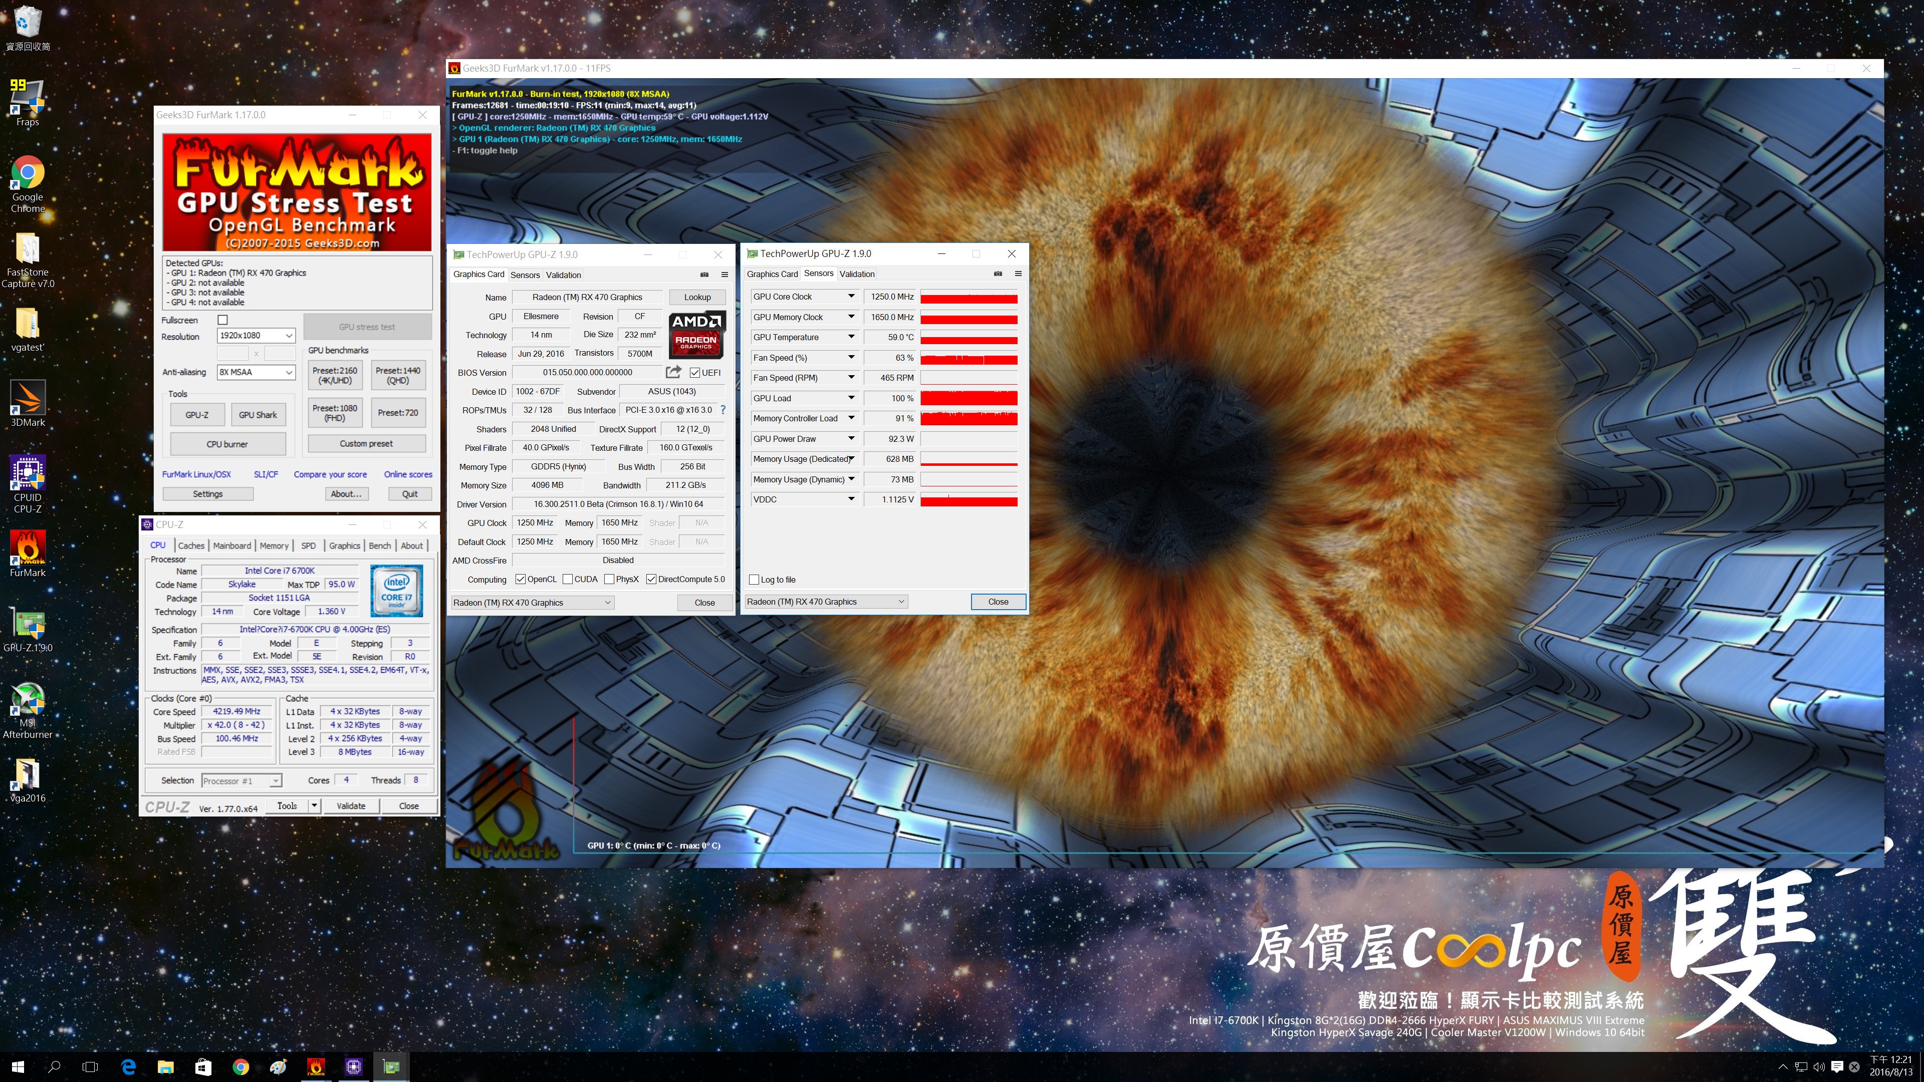
Task: Open Windows Start menu
Action: [x=18, y=1067]
